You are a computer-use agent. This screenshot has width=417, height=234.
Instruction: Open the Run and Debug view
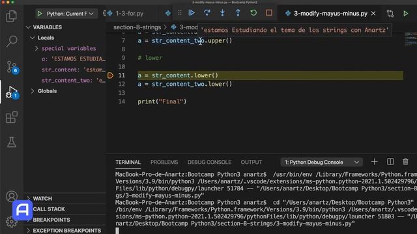12,92
